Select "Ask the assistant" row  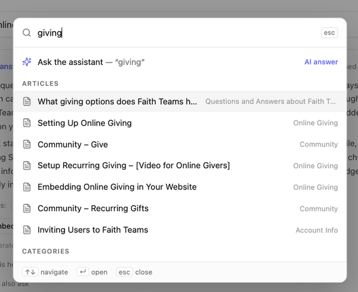tap(180, 62)
